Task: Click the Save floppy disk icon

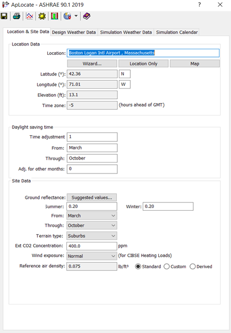Action: click(x=4, y=16)
